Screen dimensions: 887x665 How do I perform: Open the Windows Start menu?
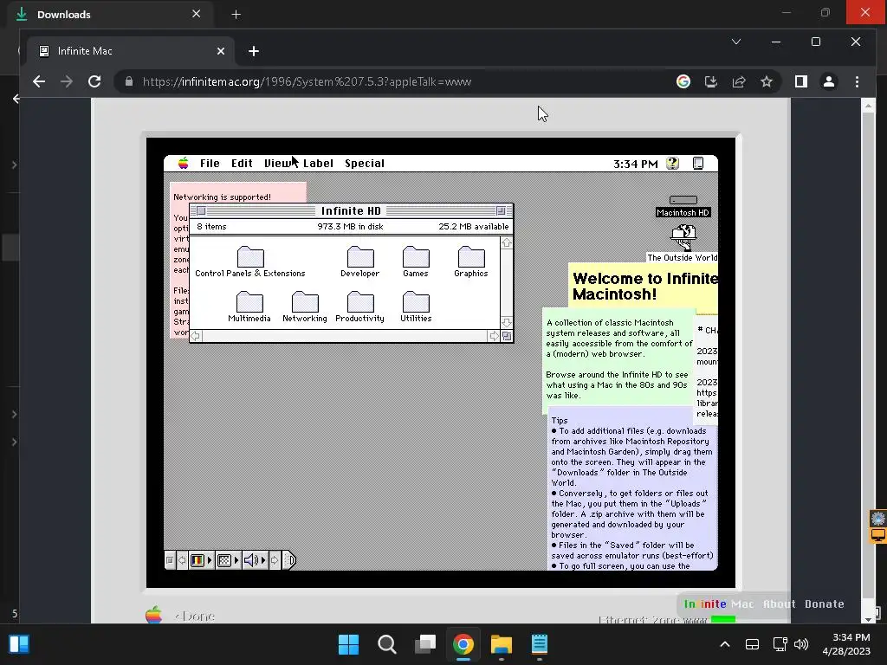pyautogui.click(x=348, y=644)
